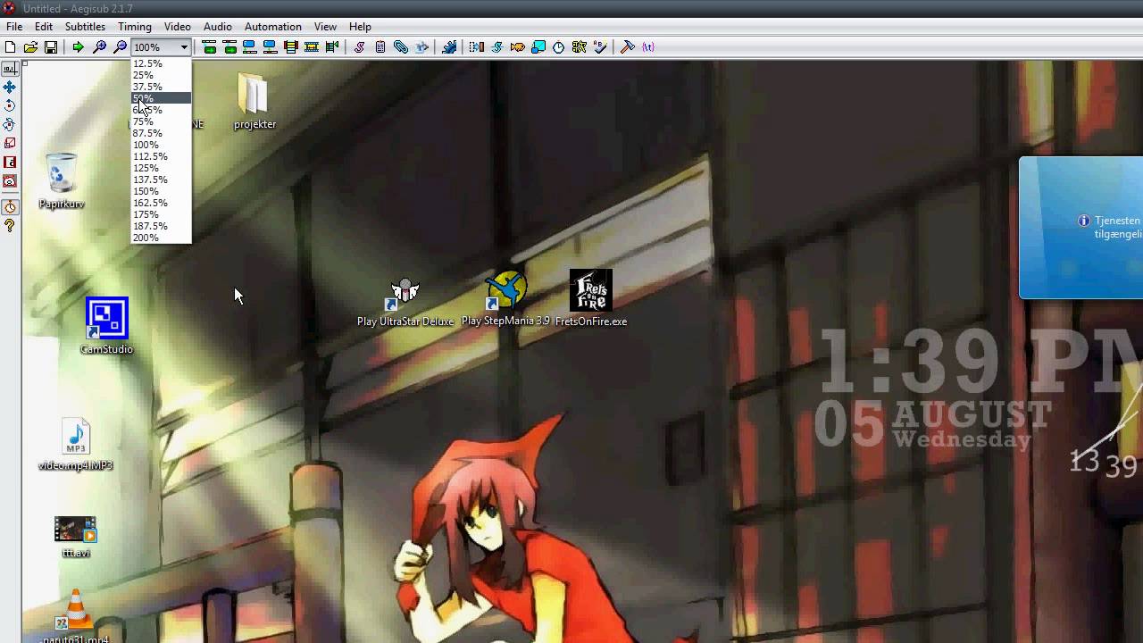Pick 187.5% in the zoom list
1143x643 pixels.
pos(162,226)
